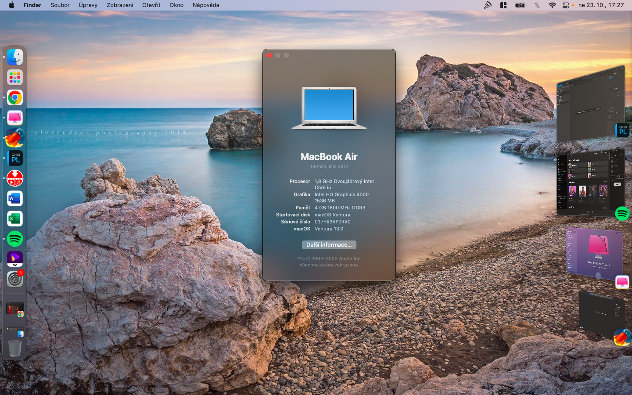
Task: Open the Otevřít menu
Action: pyautogui.click(x=151, y=5)
